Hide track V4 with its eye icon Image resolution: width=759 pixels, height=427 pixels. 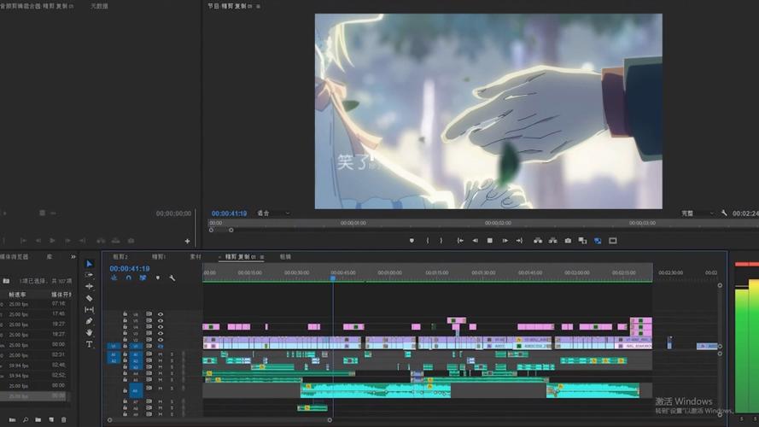(x=161, y=327)
